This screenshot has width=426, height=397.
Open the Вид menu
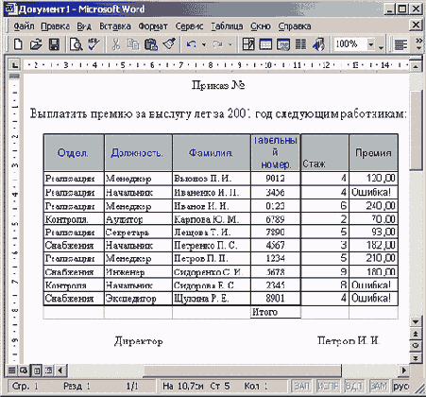point(84,26)
